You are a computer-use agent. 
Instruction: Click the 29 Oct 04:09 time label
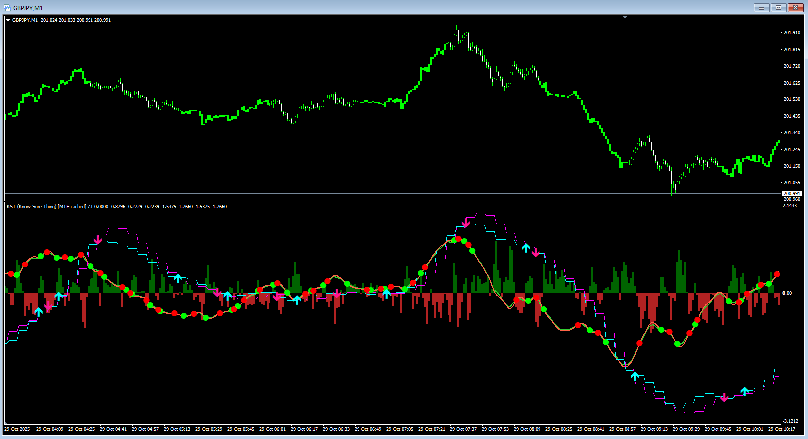tap(50, 429)
